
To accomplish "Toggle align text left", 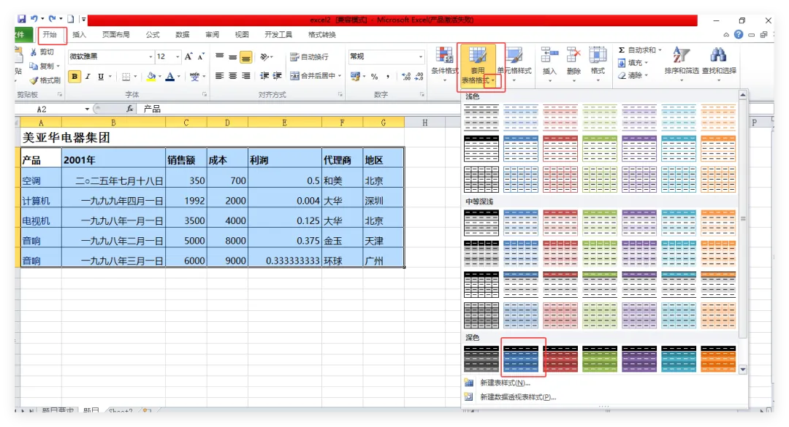I will [219, 76].
